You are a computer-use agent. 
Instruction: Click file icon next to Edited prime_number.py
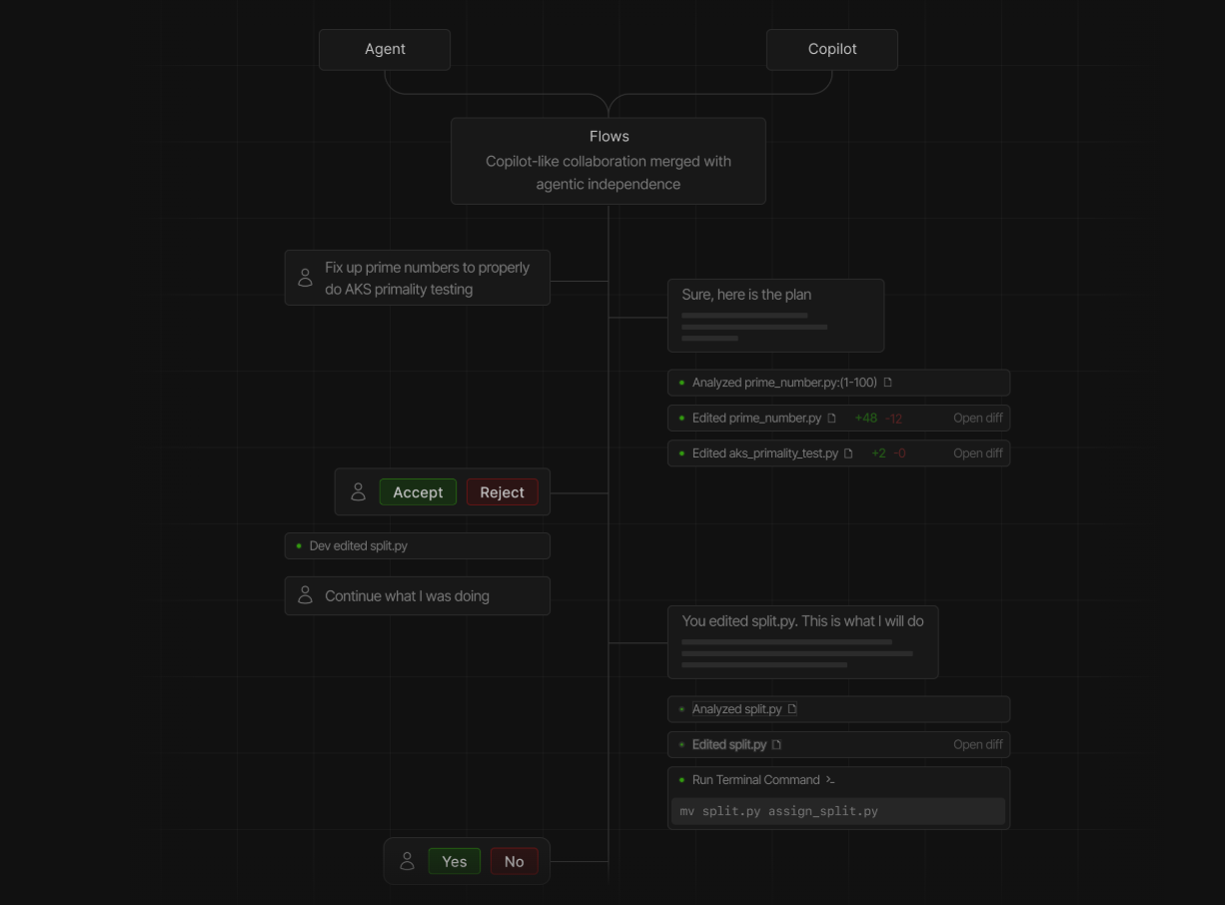pyautogui.click(x=831, y=419)
